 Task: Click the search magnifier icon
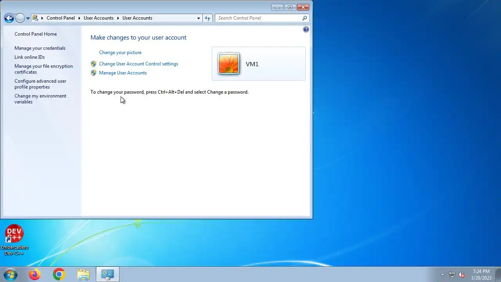(x=305, y=18)
